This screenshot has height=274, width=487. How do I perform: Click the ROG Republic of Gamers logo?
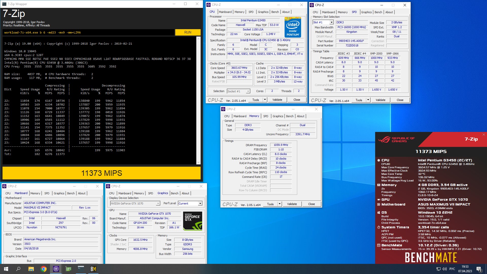pos(396,140)
